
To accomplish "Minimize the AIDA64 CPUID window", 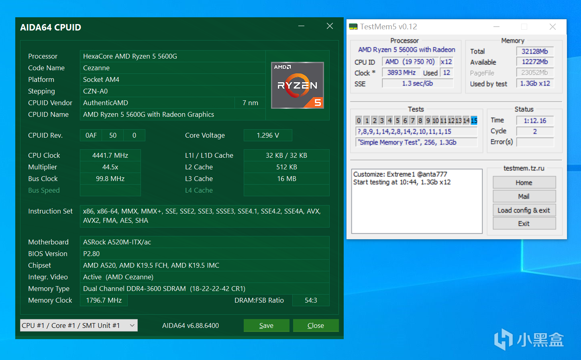I will (x=301, y=26).
